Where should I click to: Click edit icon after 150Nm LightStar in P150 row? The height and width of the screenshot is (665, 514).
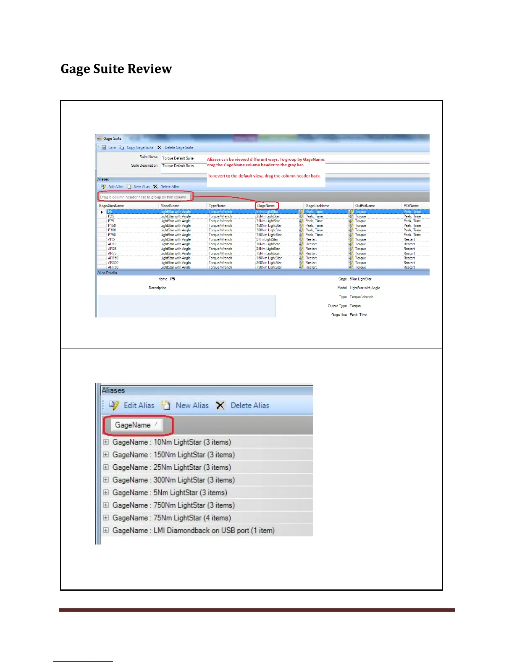point(301,225)
